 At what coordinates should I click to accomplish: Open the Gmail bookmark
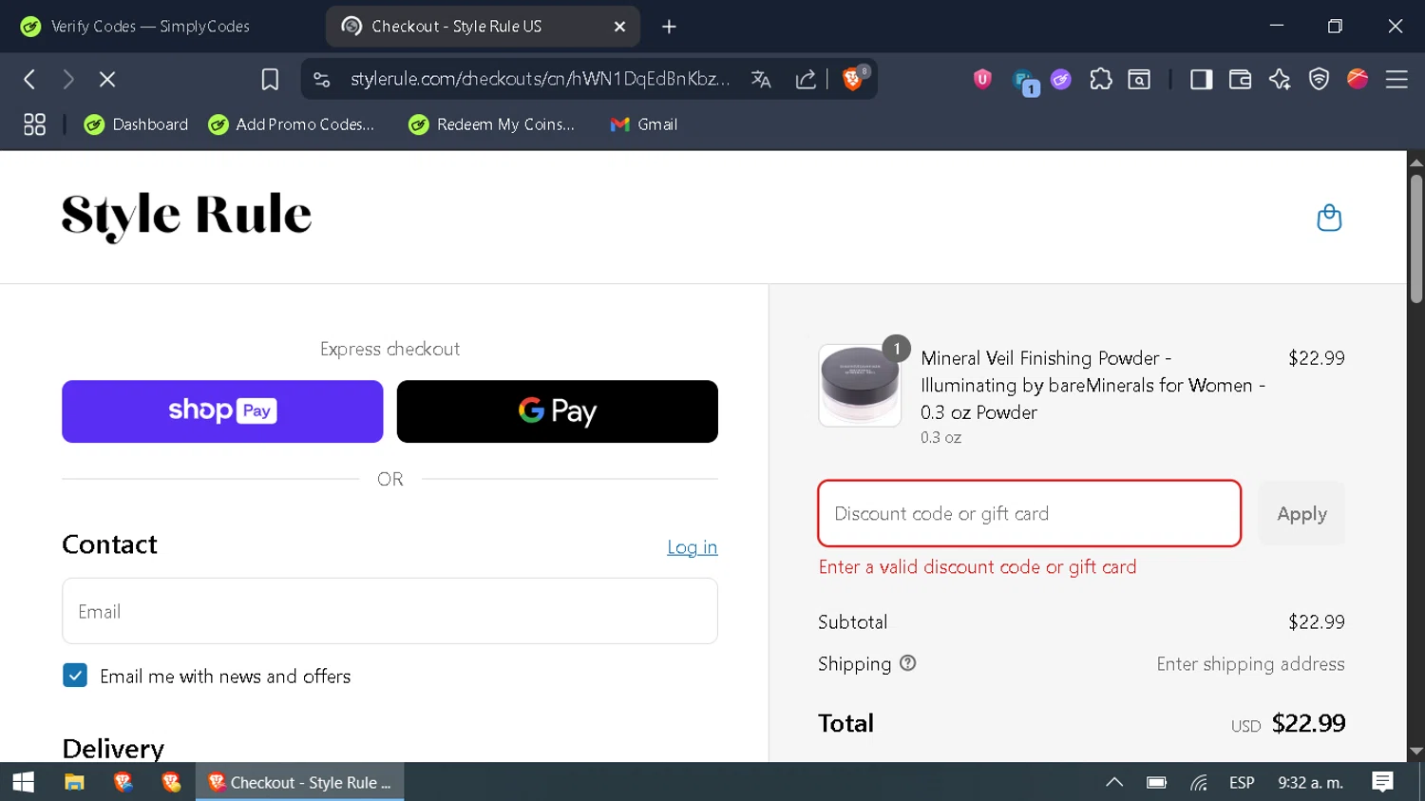(644, 124)
